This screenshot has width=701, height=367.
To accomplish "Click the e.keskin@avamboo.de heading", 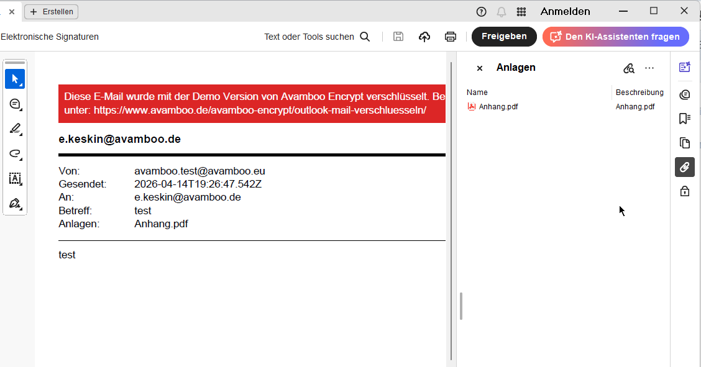I will coord(120,139).
